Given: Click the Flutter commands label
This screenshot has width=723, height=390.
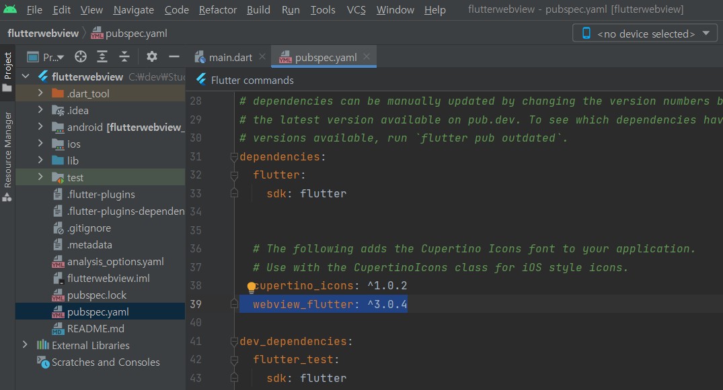Looking at the screenshot, I should [x=252, y=80].
